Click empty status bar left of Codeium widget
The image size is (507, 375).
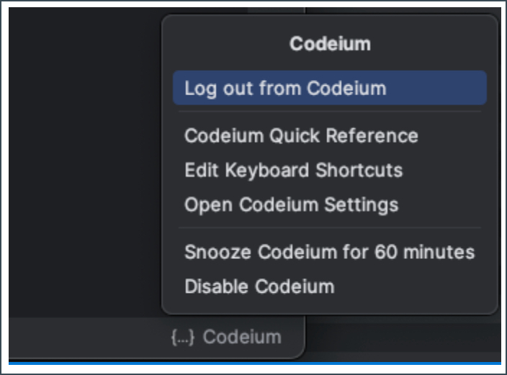[79, 337]
